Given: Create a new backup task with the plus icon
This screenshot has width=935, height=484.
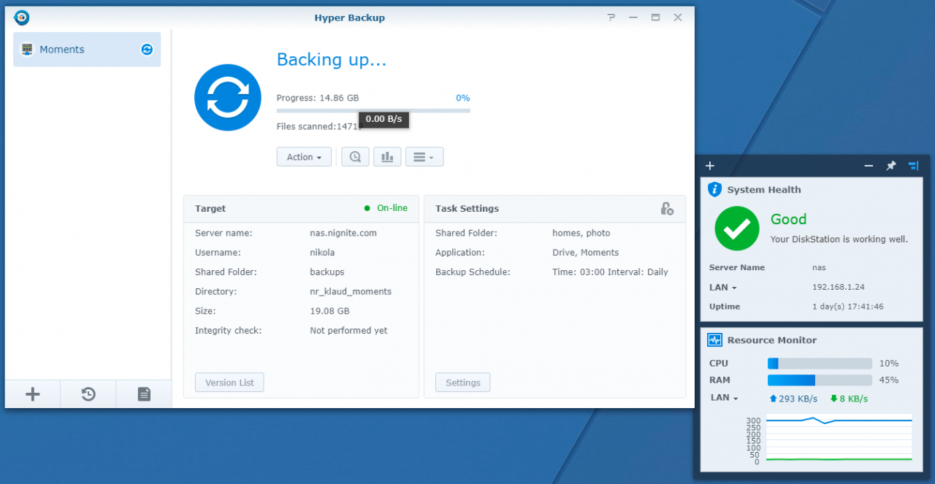Looking at the screenshot, I should (x=32, y=394).
